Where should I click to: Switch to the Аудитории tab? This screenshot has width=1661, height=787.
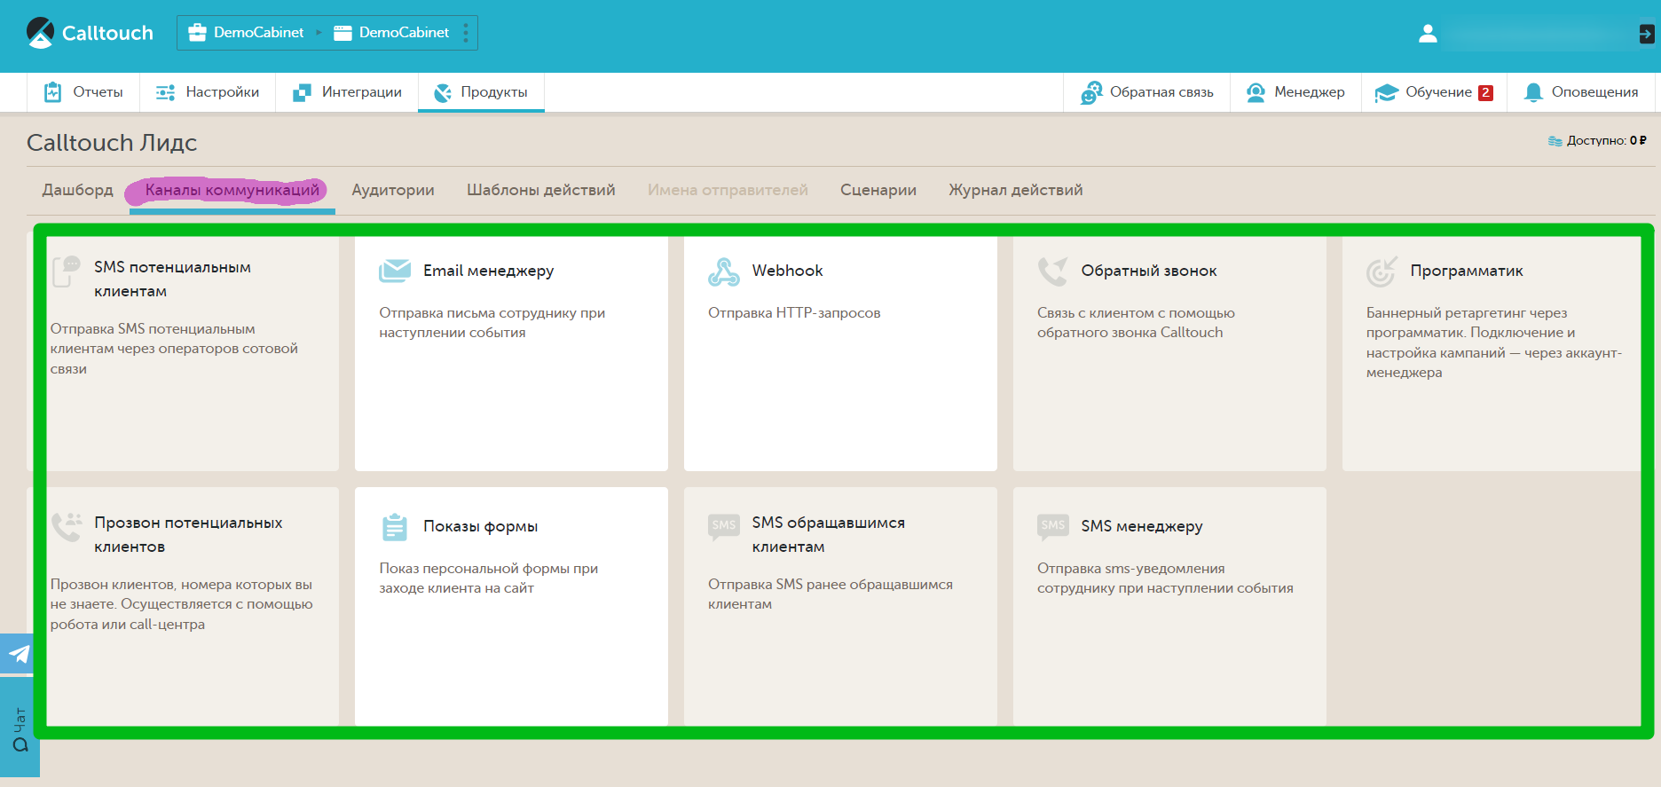pos(393,190)
